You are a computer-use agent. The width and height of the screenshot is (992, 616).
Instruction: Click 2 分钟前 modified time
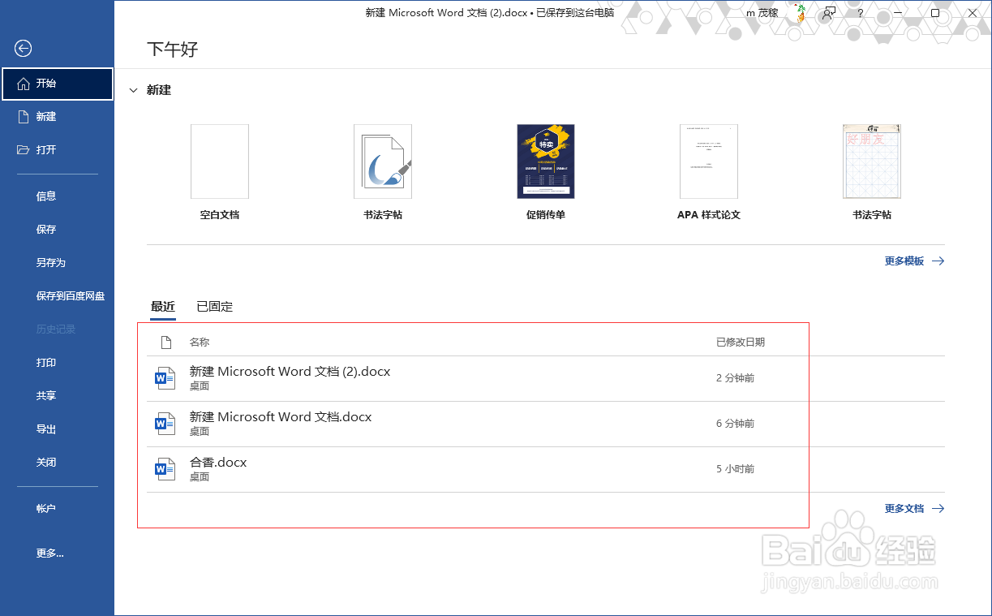pyautogui.click(x=736, y=378)
